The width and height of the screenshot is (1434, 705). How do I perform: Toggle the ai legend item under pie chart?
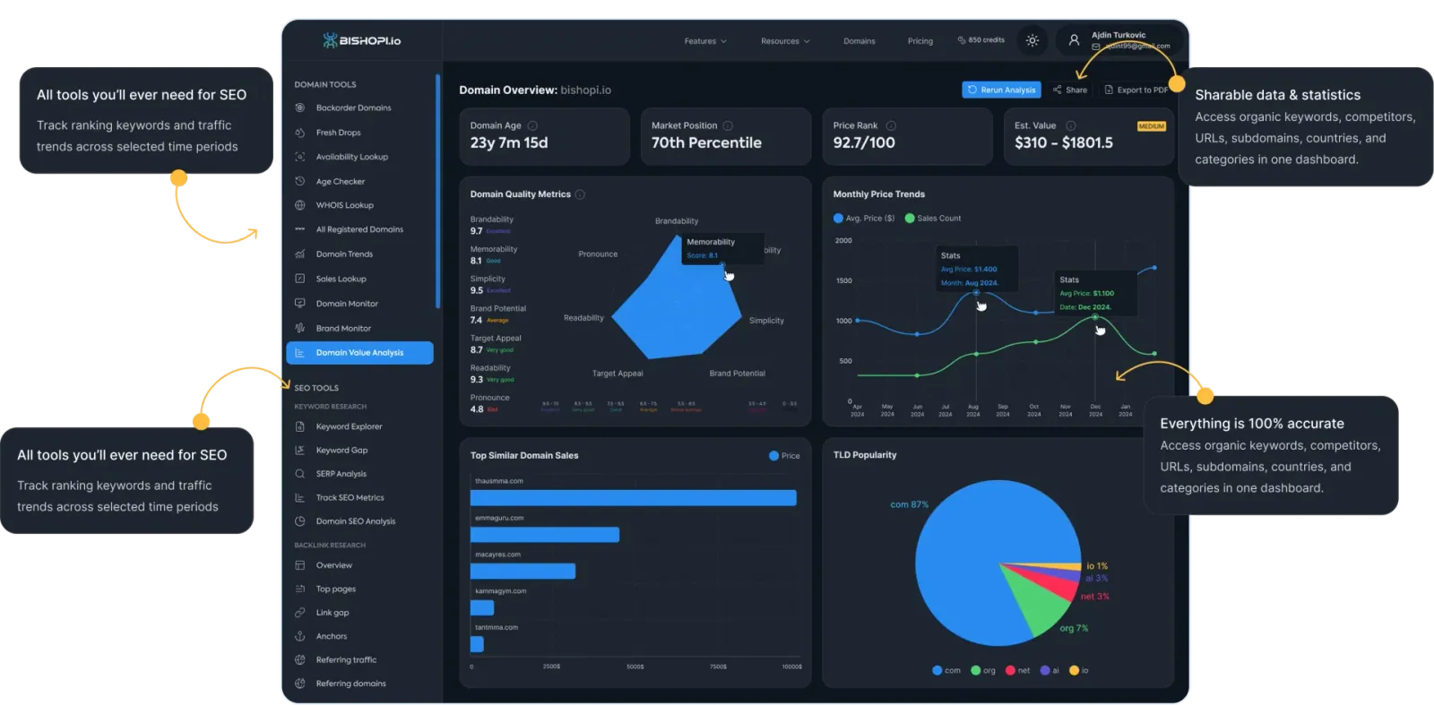[1050, 670]
